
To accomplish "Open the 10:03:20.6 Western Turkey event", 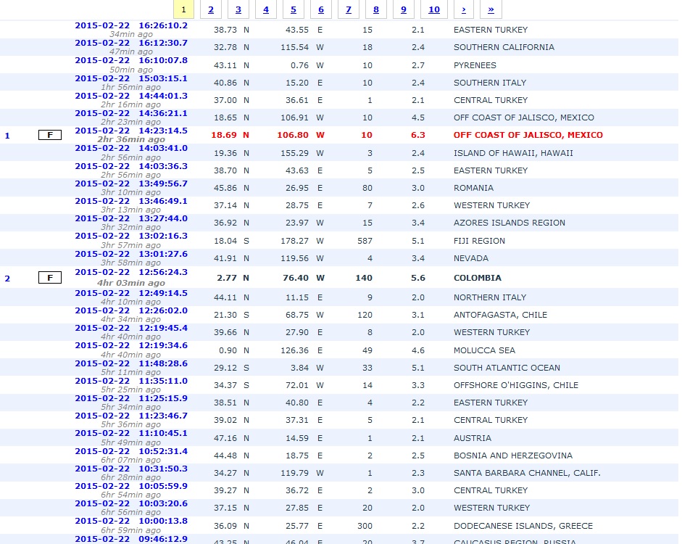I will [131, 504].
